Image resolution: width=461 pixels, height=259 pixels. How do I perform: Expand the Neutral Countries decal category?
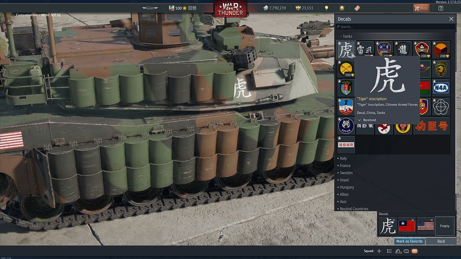(x=353, y=208)
